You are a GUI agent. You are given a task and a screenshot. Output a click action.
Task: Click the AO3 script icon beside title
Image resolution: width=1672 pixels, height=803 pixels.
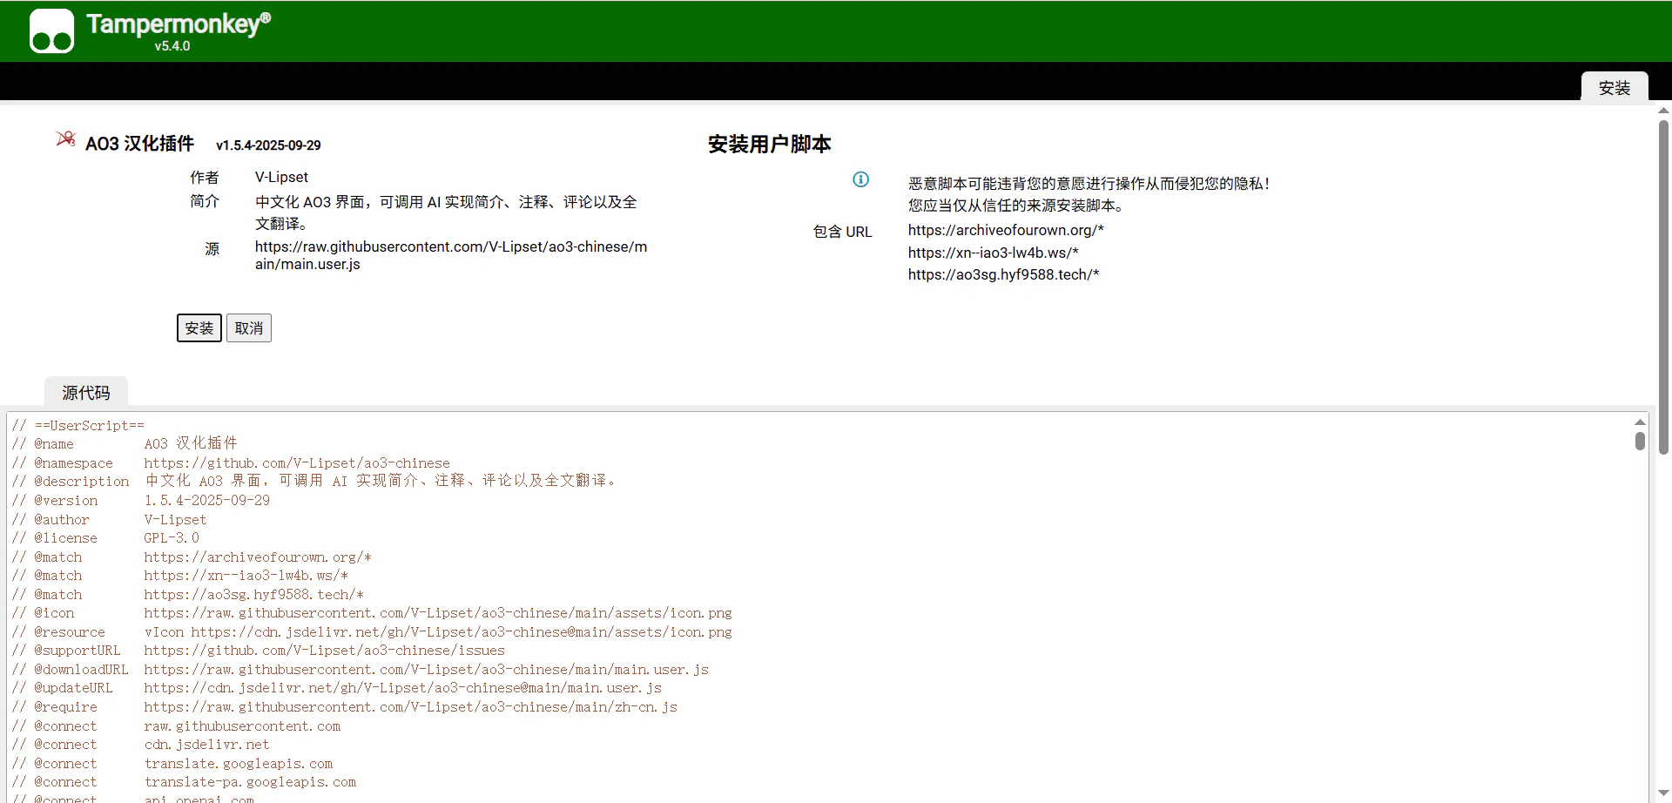click(x=65, y=139)
